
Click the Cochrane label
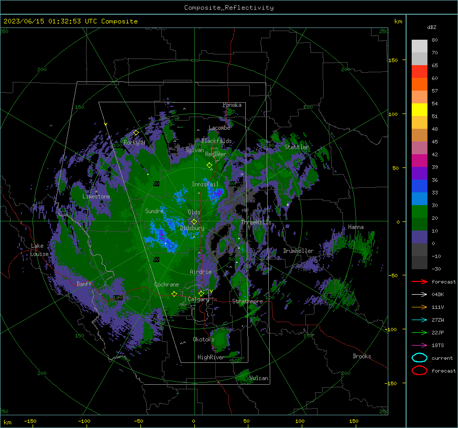pos(166,284)
